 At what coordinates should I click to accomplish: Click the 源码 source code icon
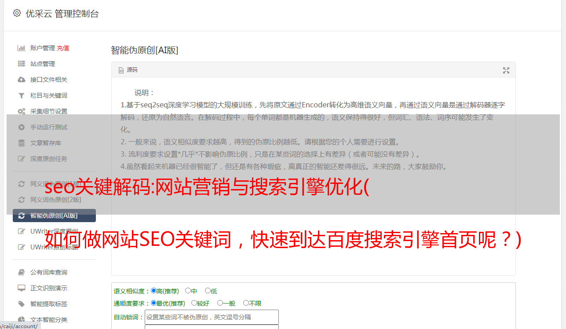tap(121, 70)
